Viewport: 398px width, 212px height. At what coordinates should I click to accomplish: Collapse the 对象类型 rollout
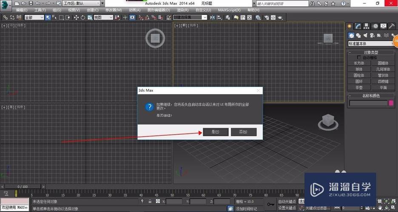pos(371,53)
